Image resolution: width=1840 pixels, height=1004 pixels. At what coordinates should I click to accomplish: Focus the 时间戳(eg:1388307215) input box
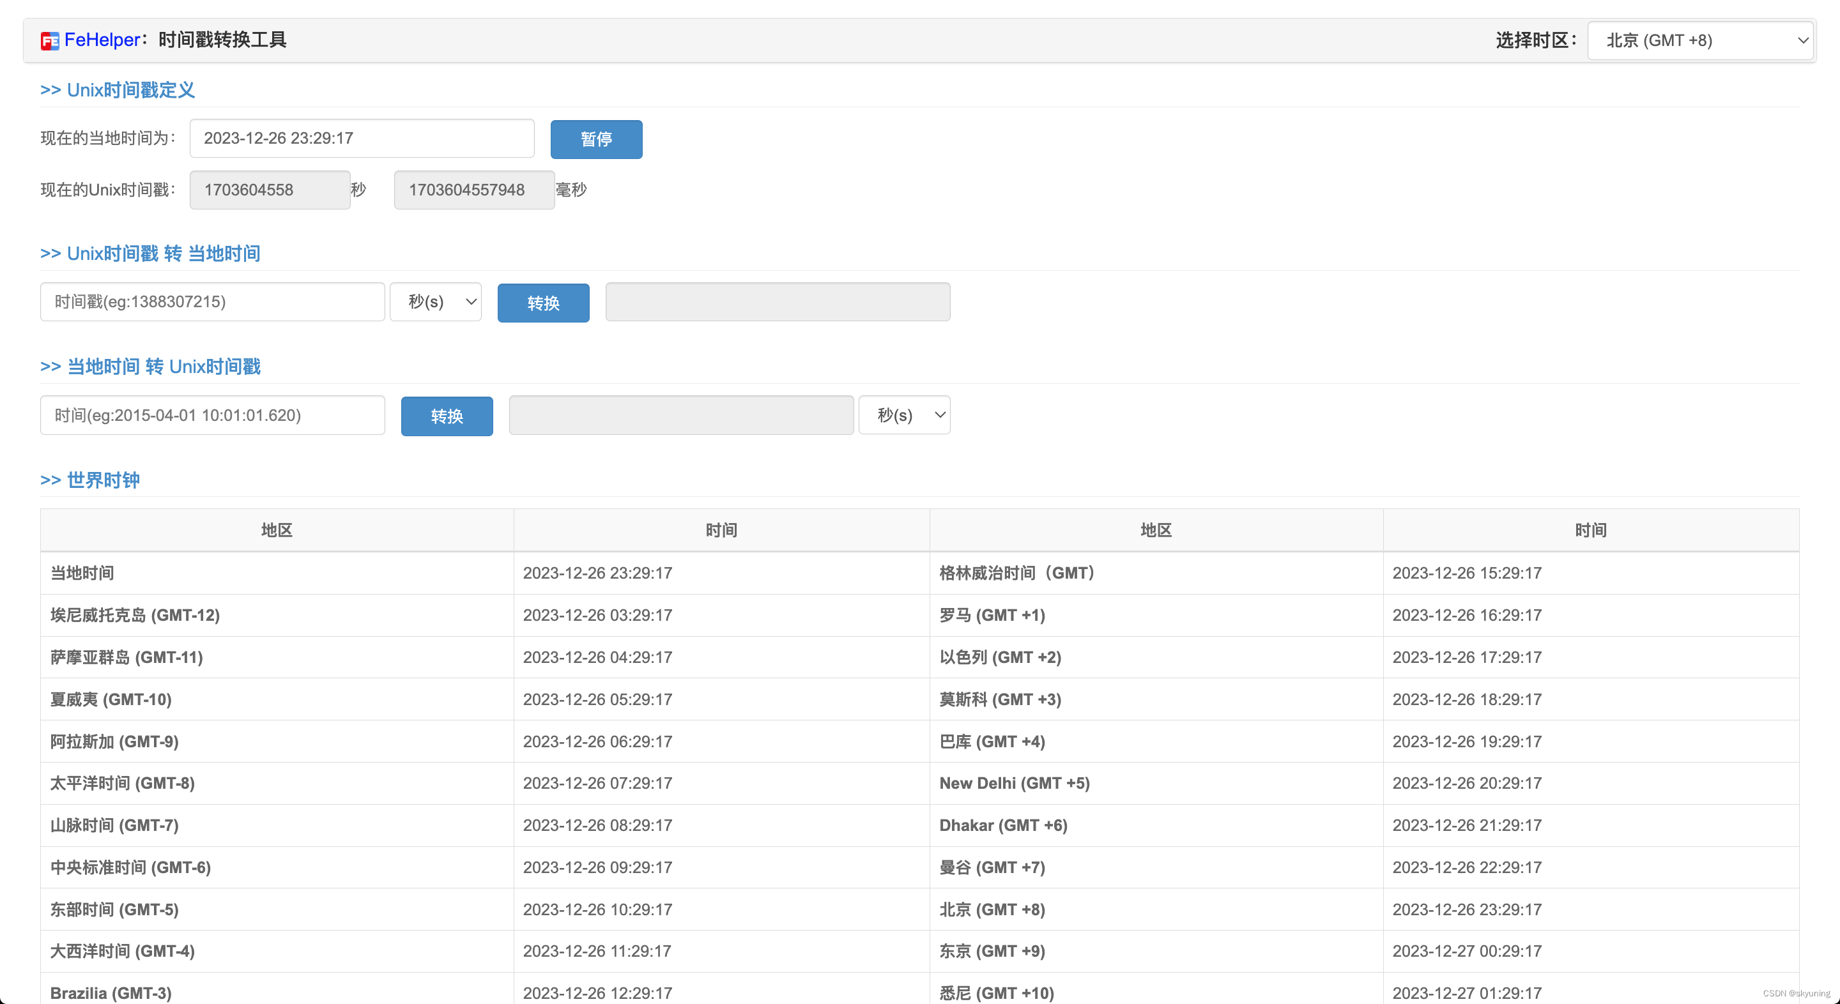click(x=213, y=302)
